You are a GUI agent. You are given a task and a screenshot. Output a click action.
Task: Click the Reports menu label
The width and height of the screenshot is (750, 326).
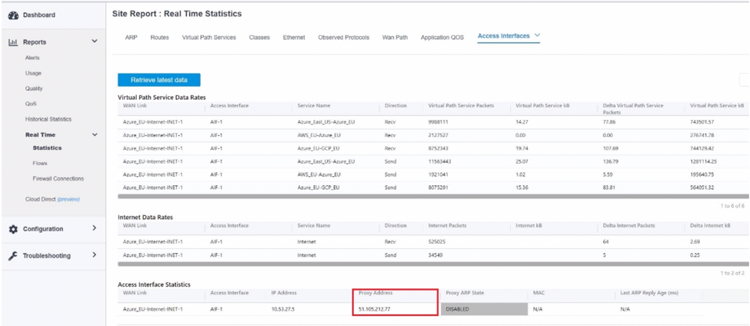coord(35,42)
